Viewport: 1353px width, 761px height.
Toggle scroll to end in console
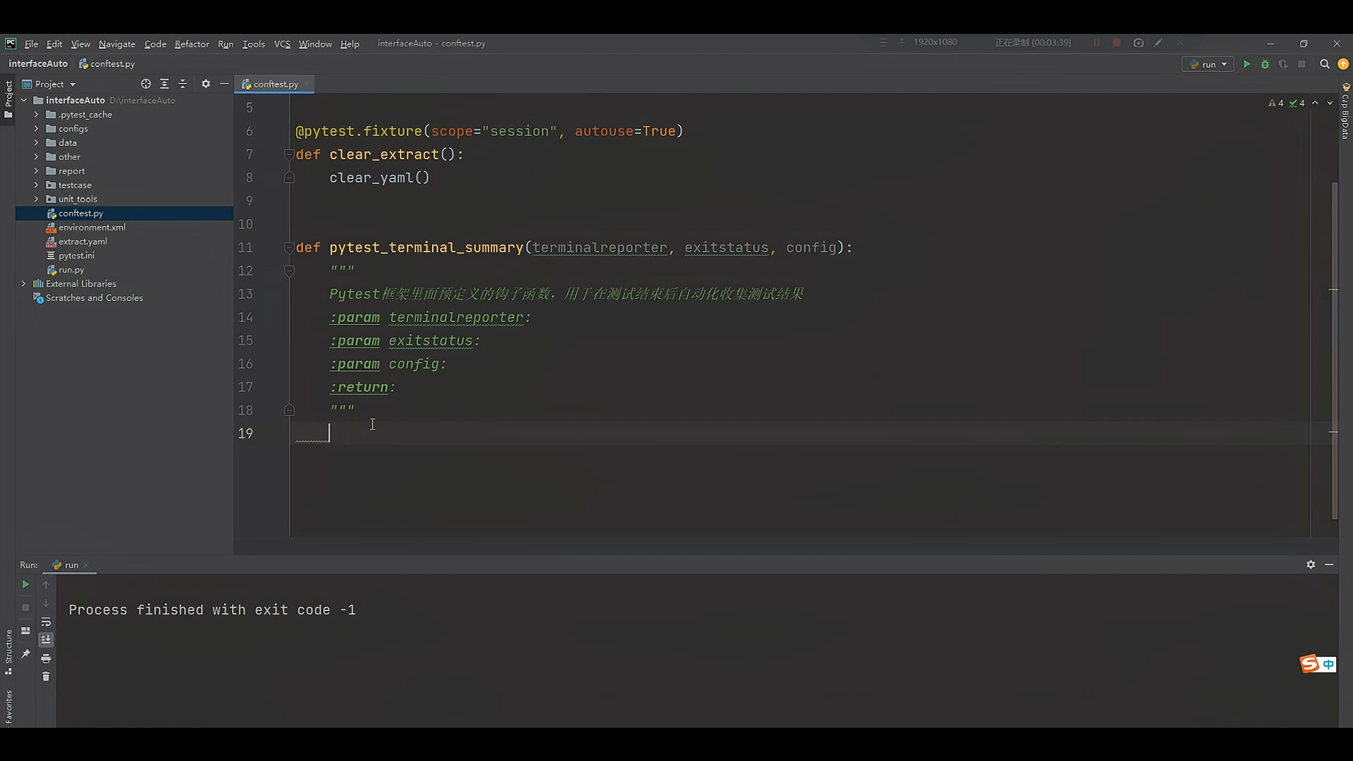point(46,640)
